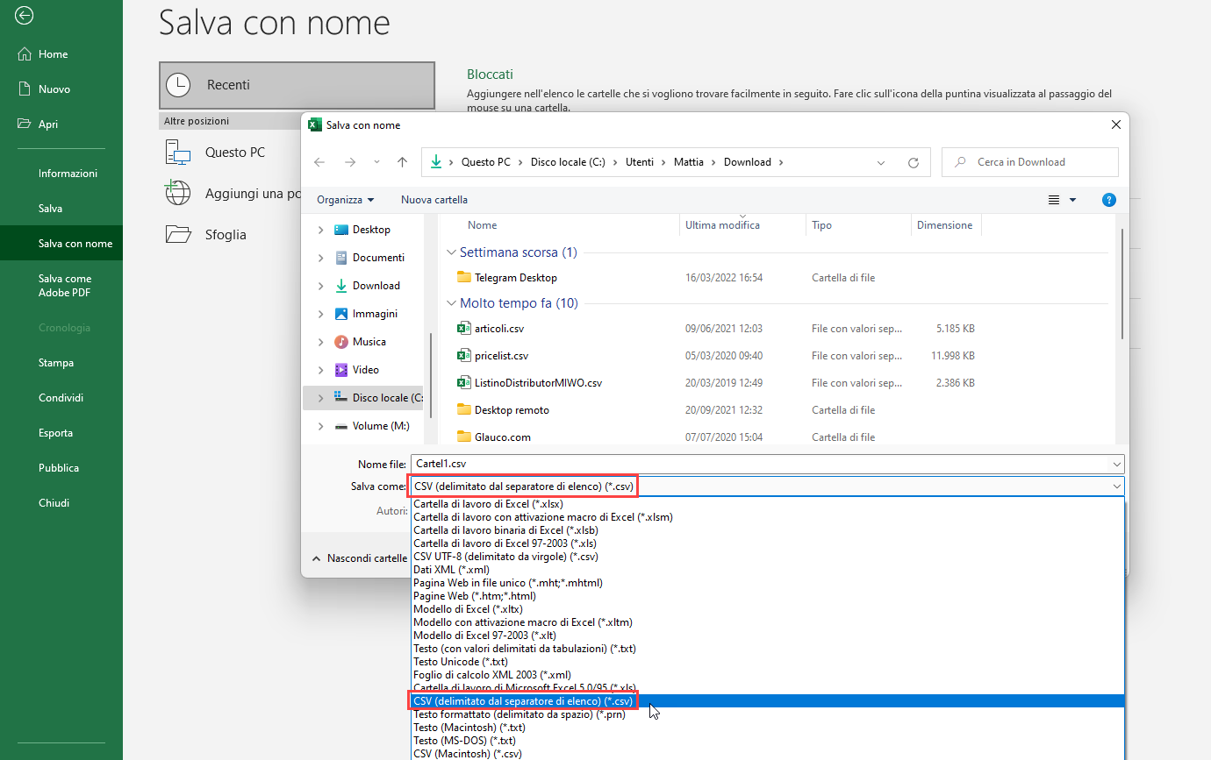Click the Questo PC computer icon
The height and width of the screenshot is (760, 1211).
tap(178, 153)
